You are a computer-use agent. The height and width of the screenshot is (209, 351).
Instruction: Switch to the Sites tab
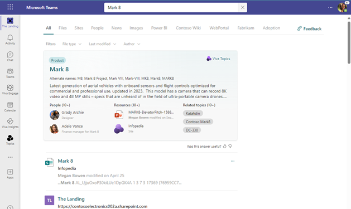pos(79,28)
